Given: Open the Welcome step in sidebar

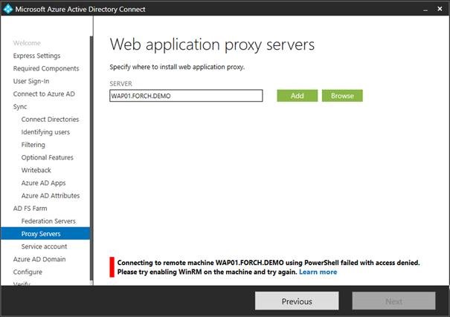Looking at the screenshot, I should 27,43.
